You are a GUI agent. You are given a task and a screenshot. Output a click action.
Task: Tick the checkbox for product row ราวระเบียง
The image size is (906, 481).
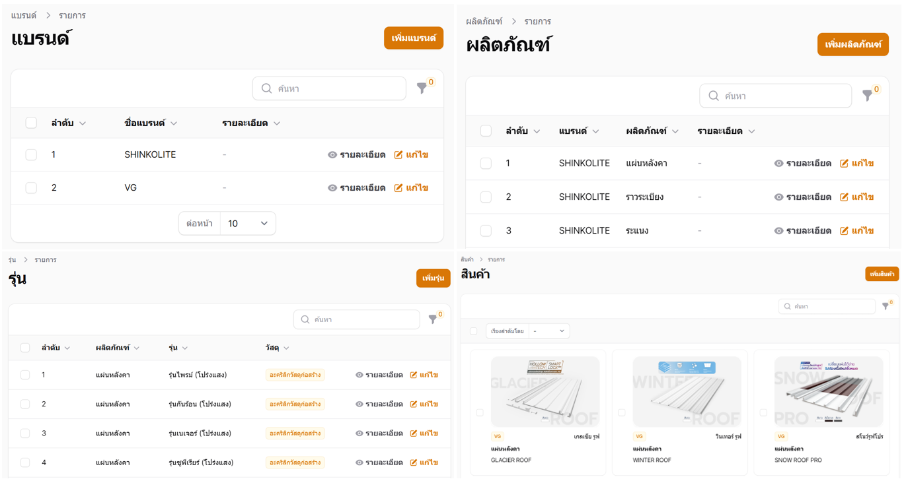pos(486,197)
